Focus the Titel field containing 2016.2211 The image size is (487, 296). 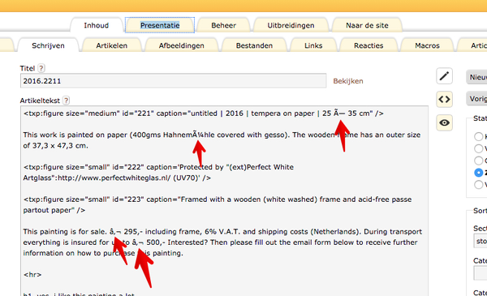tap(174, 80)
